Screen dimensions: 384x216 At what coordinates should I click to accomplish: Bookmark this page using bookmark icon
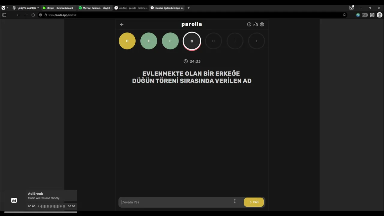coord(344,15)
